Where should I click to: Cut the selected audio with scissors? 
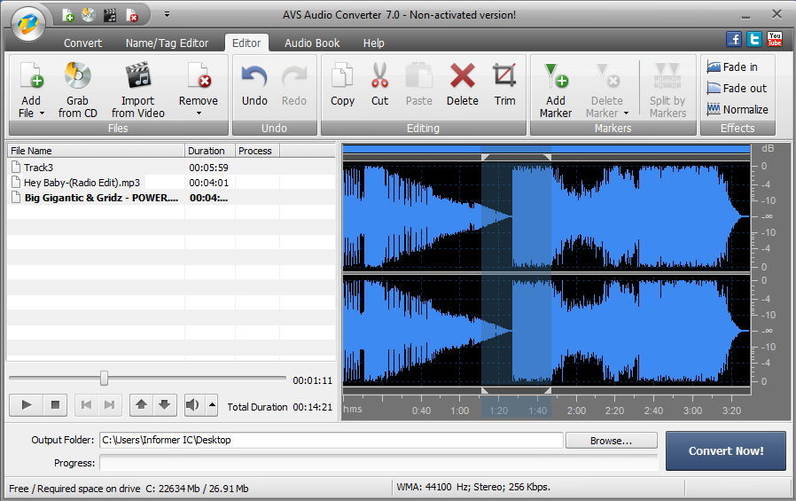(x=379, y=85)
